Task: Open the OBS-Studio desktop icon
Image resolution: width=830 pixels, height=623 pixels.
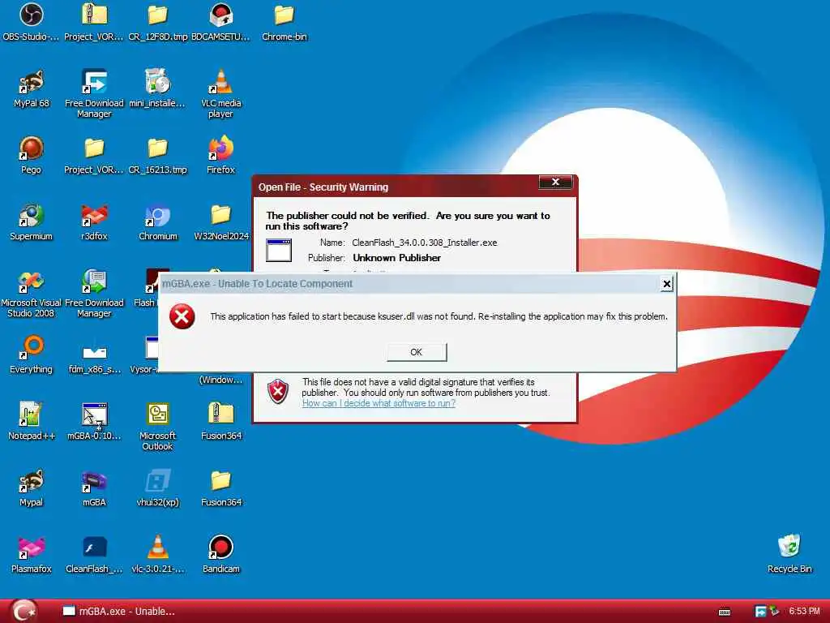Action: click(x=31, y=21)
